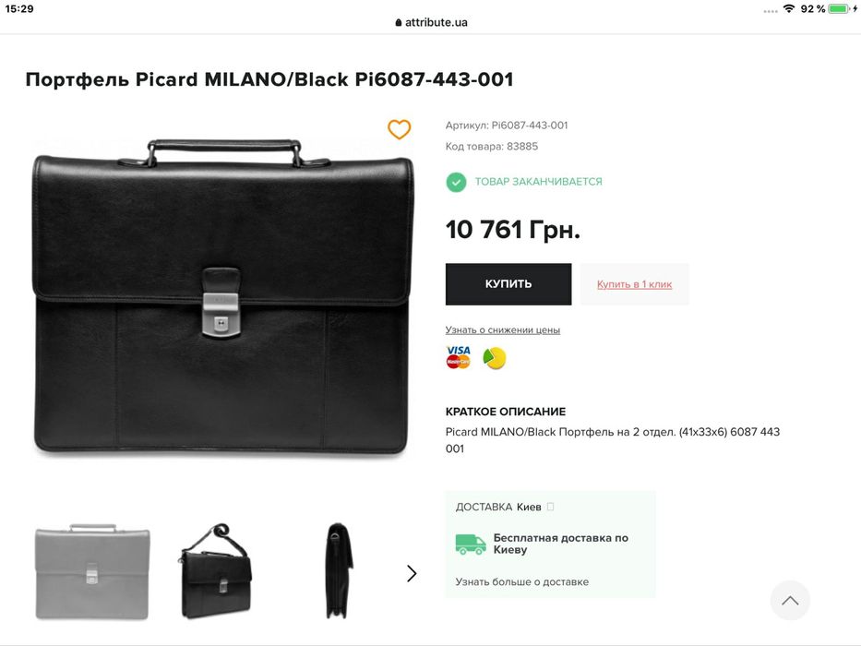861x646 pixels.
Task: Click the Visa MasterCard payment icon
Action: coord(459,357)
